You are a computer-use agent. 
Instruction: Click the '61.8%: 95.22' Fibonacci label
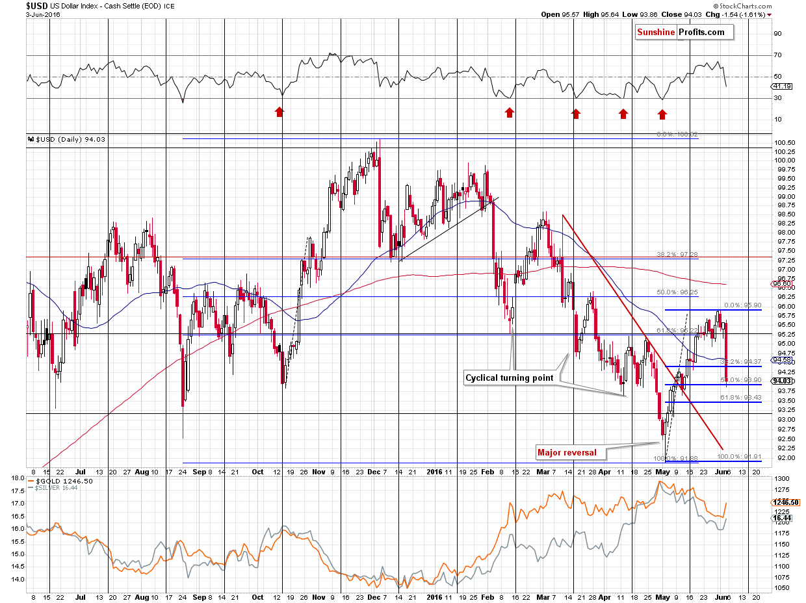(x=677, y=331)
